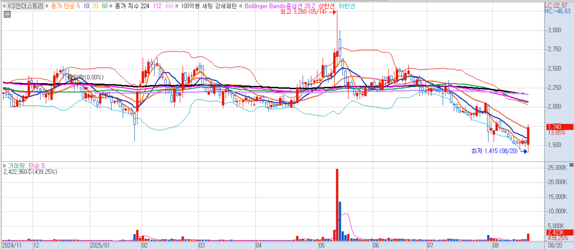This screenshot has height=250, width=574.
Task: Click the 10,000K volume axis label
Action: (558, 211)
